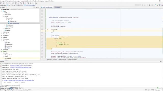Click the app breadcrumb in navigation bar

(9, 5)
